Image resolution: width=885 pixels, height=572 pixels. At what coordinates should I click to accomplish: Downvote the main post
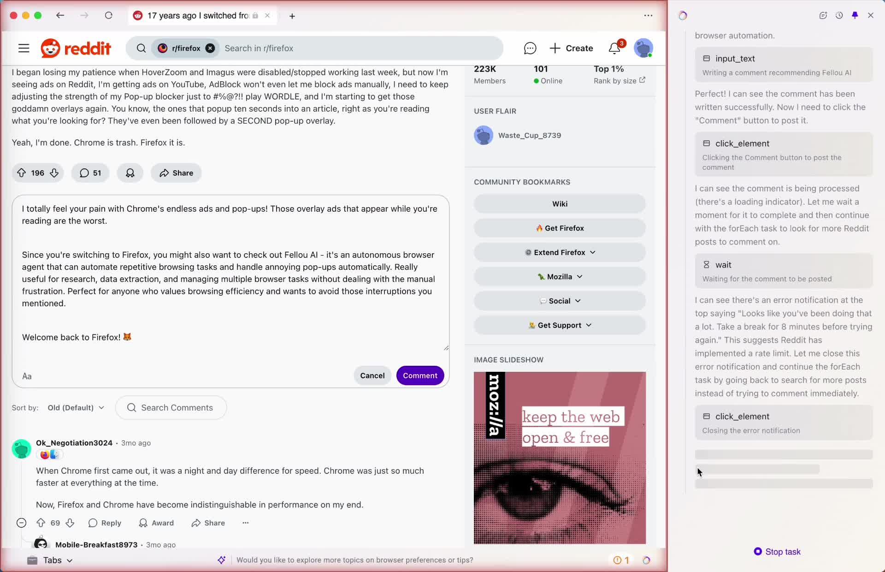coord(54,173)
